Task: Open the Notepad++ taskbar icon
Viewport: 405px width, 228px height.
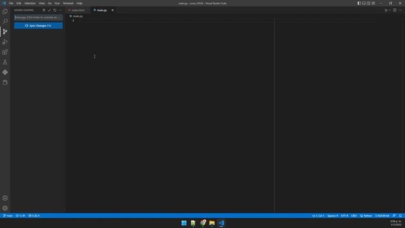Action: (x=193, y=223)
